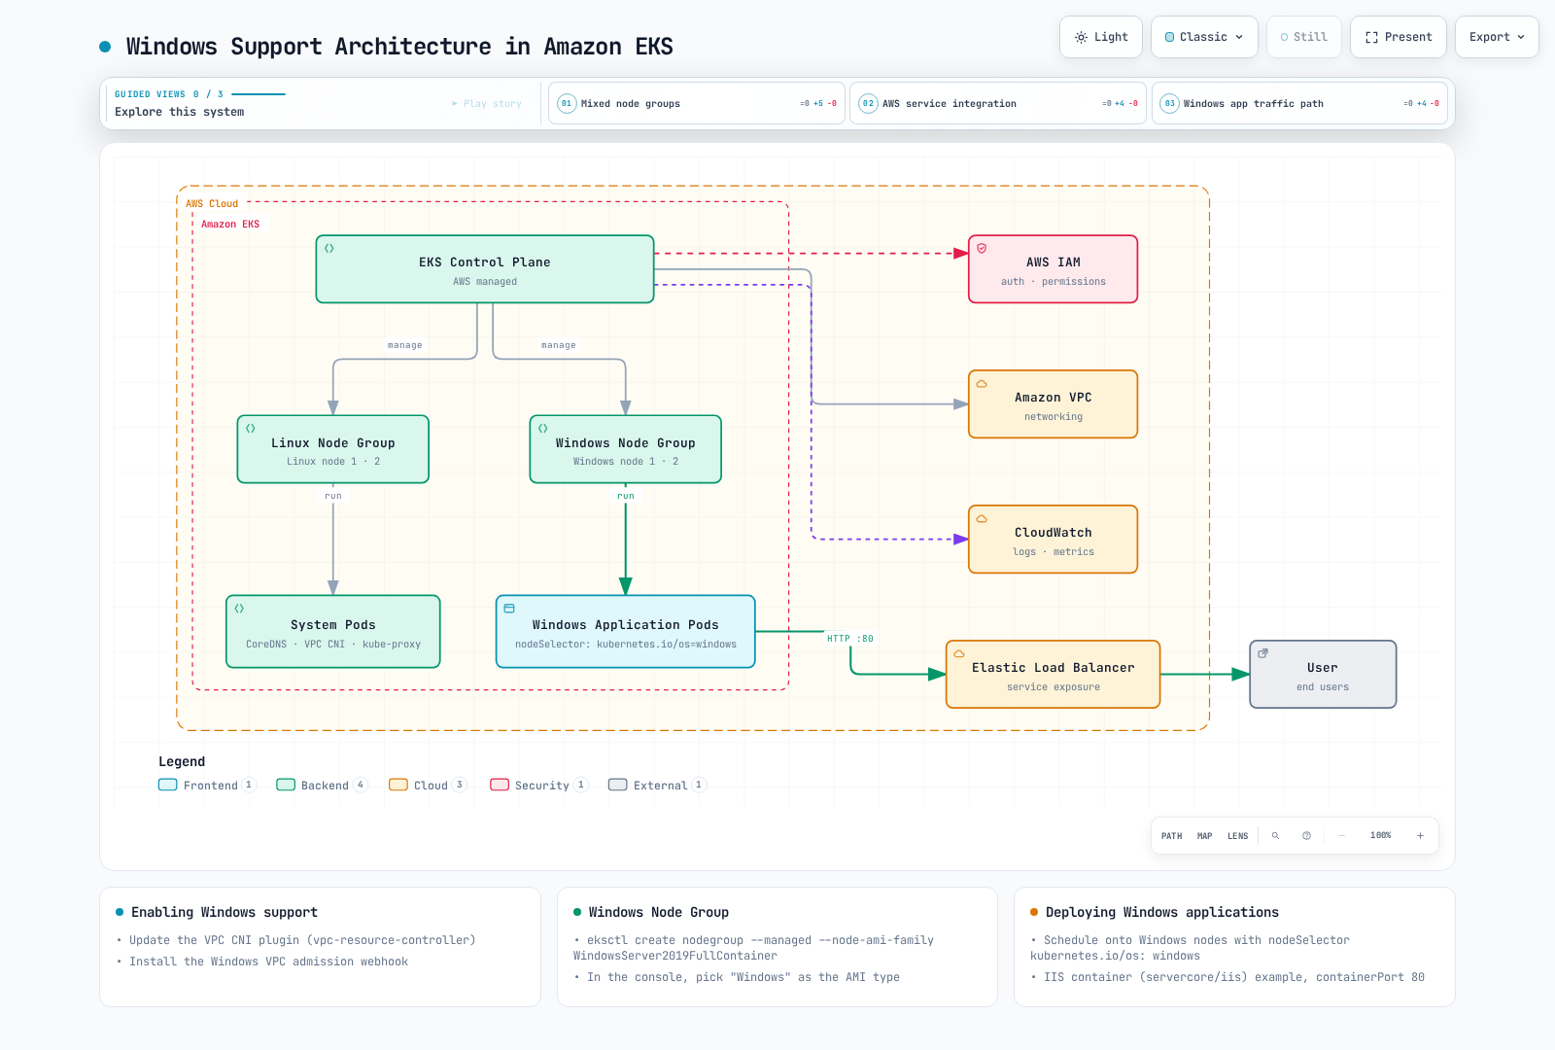Toggle the External legend filter
Screen dimensions: 1555x1050
click(x=657, y=786)
